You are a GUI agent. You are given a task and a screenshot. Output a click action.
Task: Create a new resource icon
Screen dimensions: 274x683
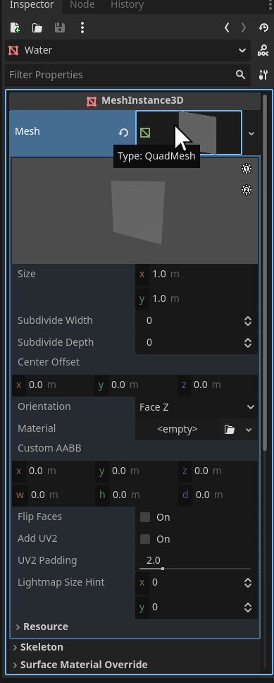pos(15,28)
